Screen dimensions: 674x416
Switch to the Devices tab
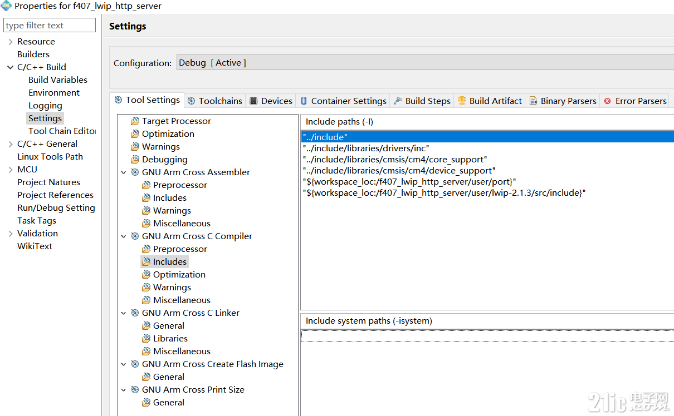[271, 101]
